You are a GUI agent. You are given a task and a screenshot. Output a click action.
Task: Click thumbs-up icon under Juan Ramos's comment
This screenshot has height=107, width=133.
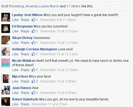point(33,93)
